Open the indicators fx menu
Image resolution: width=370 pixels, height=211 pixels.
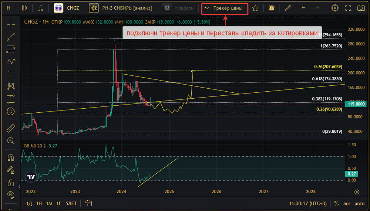click(41, 8)
